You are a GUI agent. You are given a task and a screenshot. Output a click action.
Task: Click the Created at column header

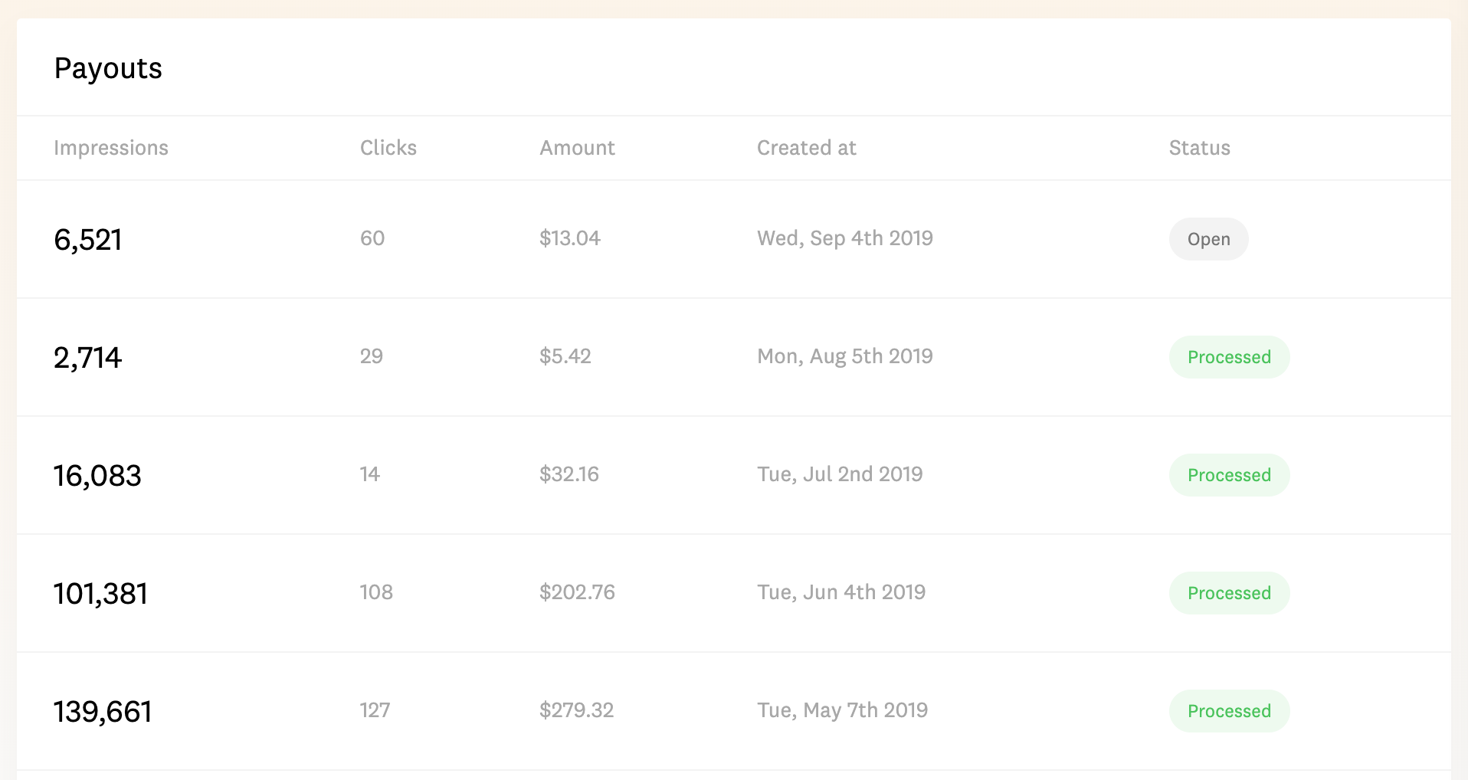(806, 148)
